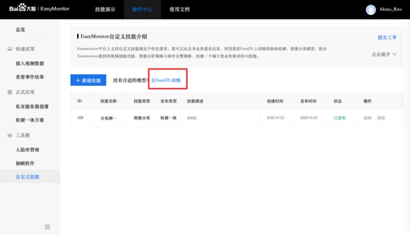
Task: Click 删除 for skill 103
Action: pyautogui.click(x=381, y=118)
